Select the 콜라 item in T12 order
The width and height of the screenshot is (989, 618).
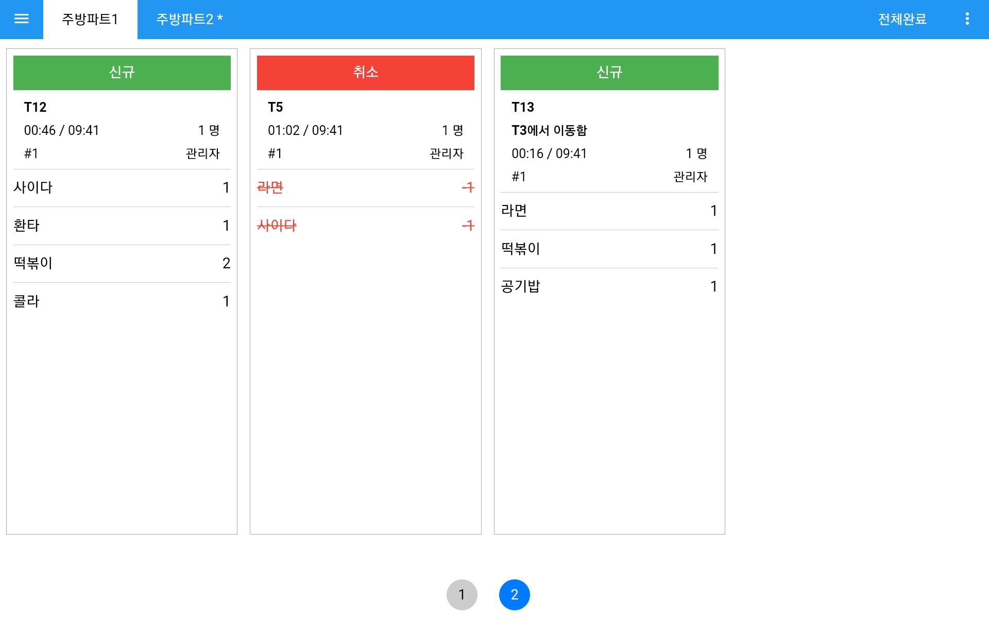click(x=122, y=301)
